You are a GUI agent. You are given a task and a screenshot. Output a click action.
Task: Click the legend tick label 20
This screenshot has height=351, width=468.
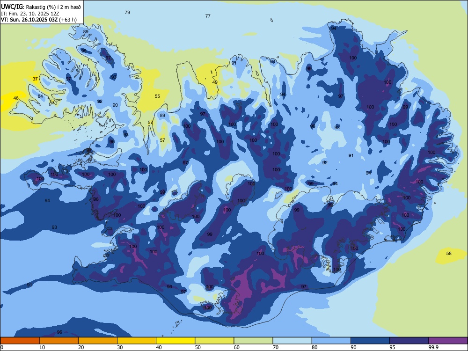click(x=81, y=347)
